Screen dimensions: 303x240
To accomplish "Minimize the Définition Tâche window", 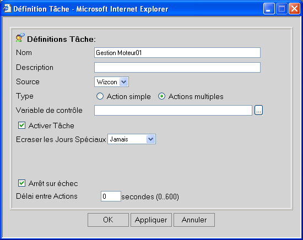I will click(x=269, y=9).
